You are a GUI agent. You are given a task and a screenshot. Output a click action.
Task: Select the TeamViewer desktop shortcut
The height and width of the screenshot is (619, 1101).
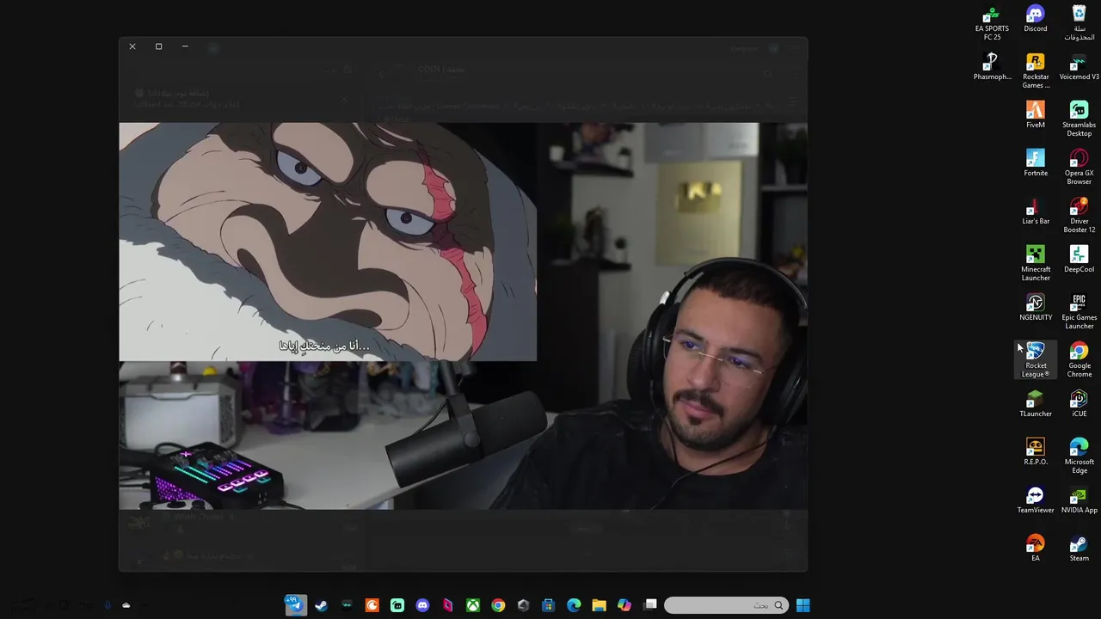[x=1036, y=500]
